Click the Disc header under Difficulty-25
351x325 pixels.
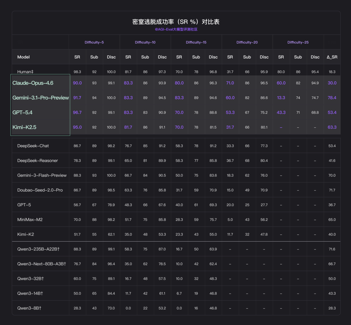point(315,57)
